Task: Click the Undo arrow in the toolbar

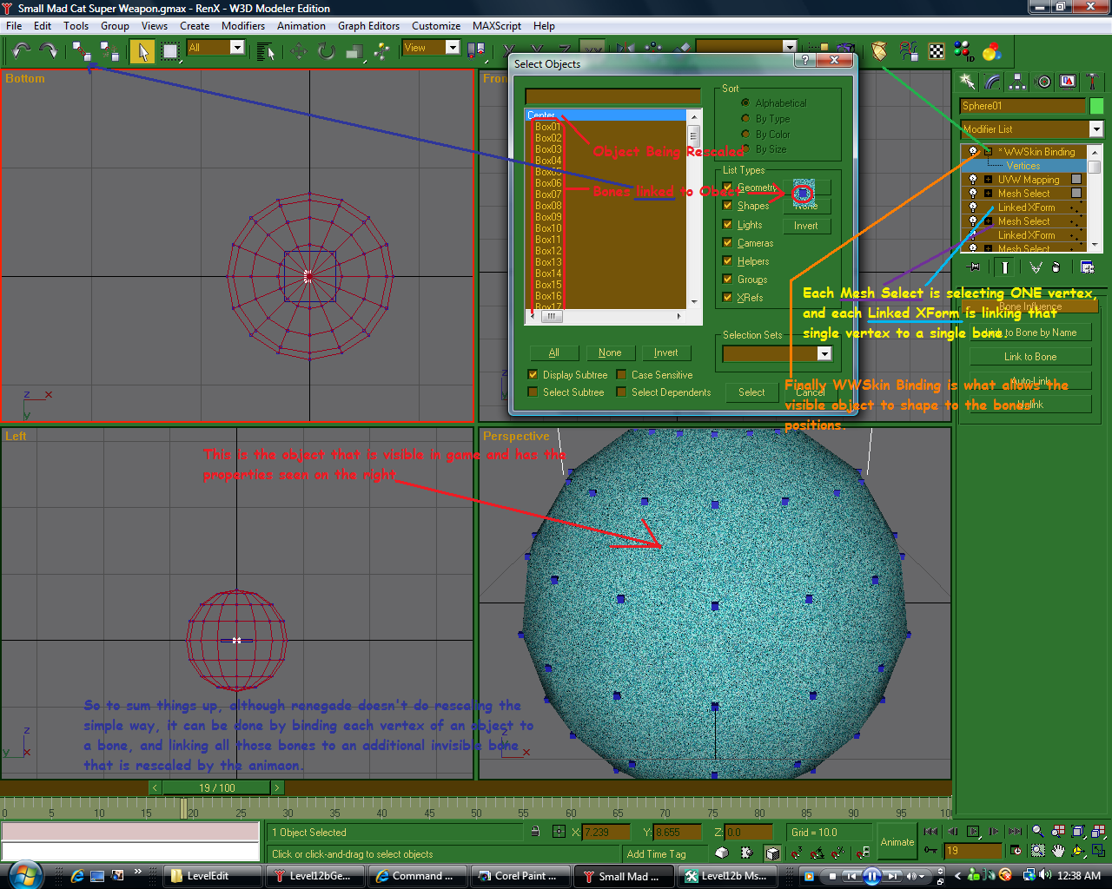Action: tap(22, 51)
